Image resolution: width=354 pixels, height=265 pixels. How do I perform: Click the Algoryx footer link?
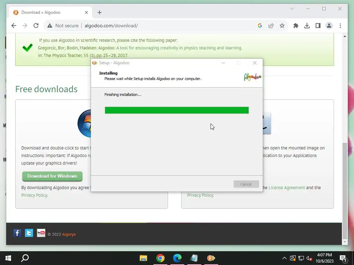69,234
